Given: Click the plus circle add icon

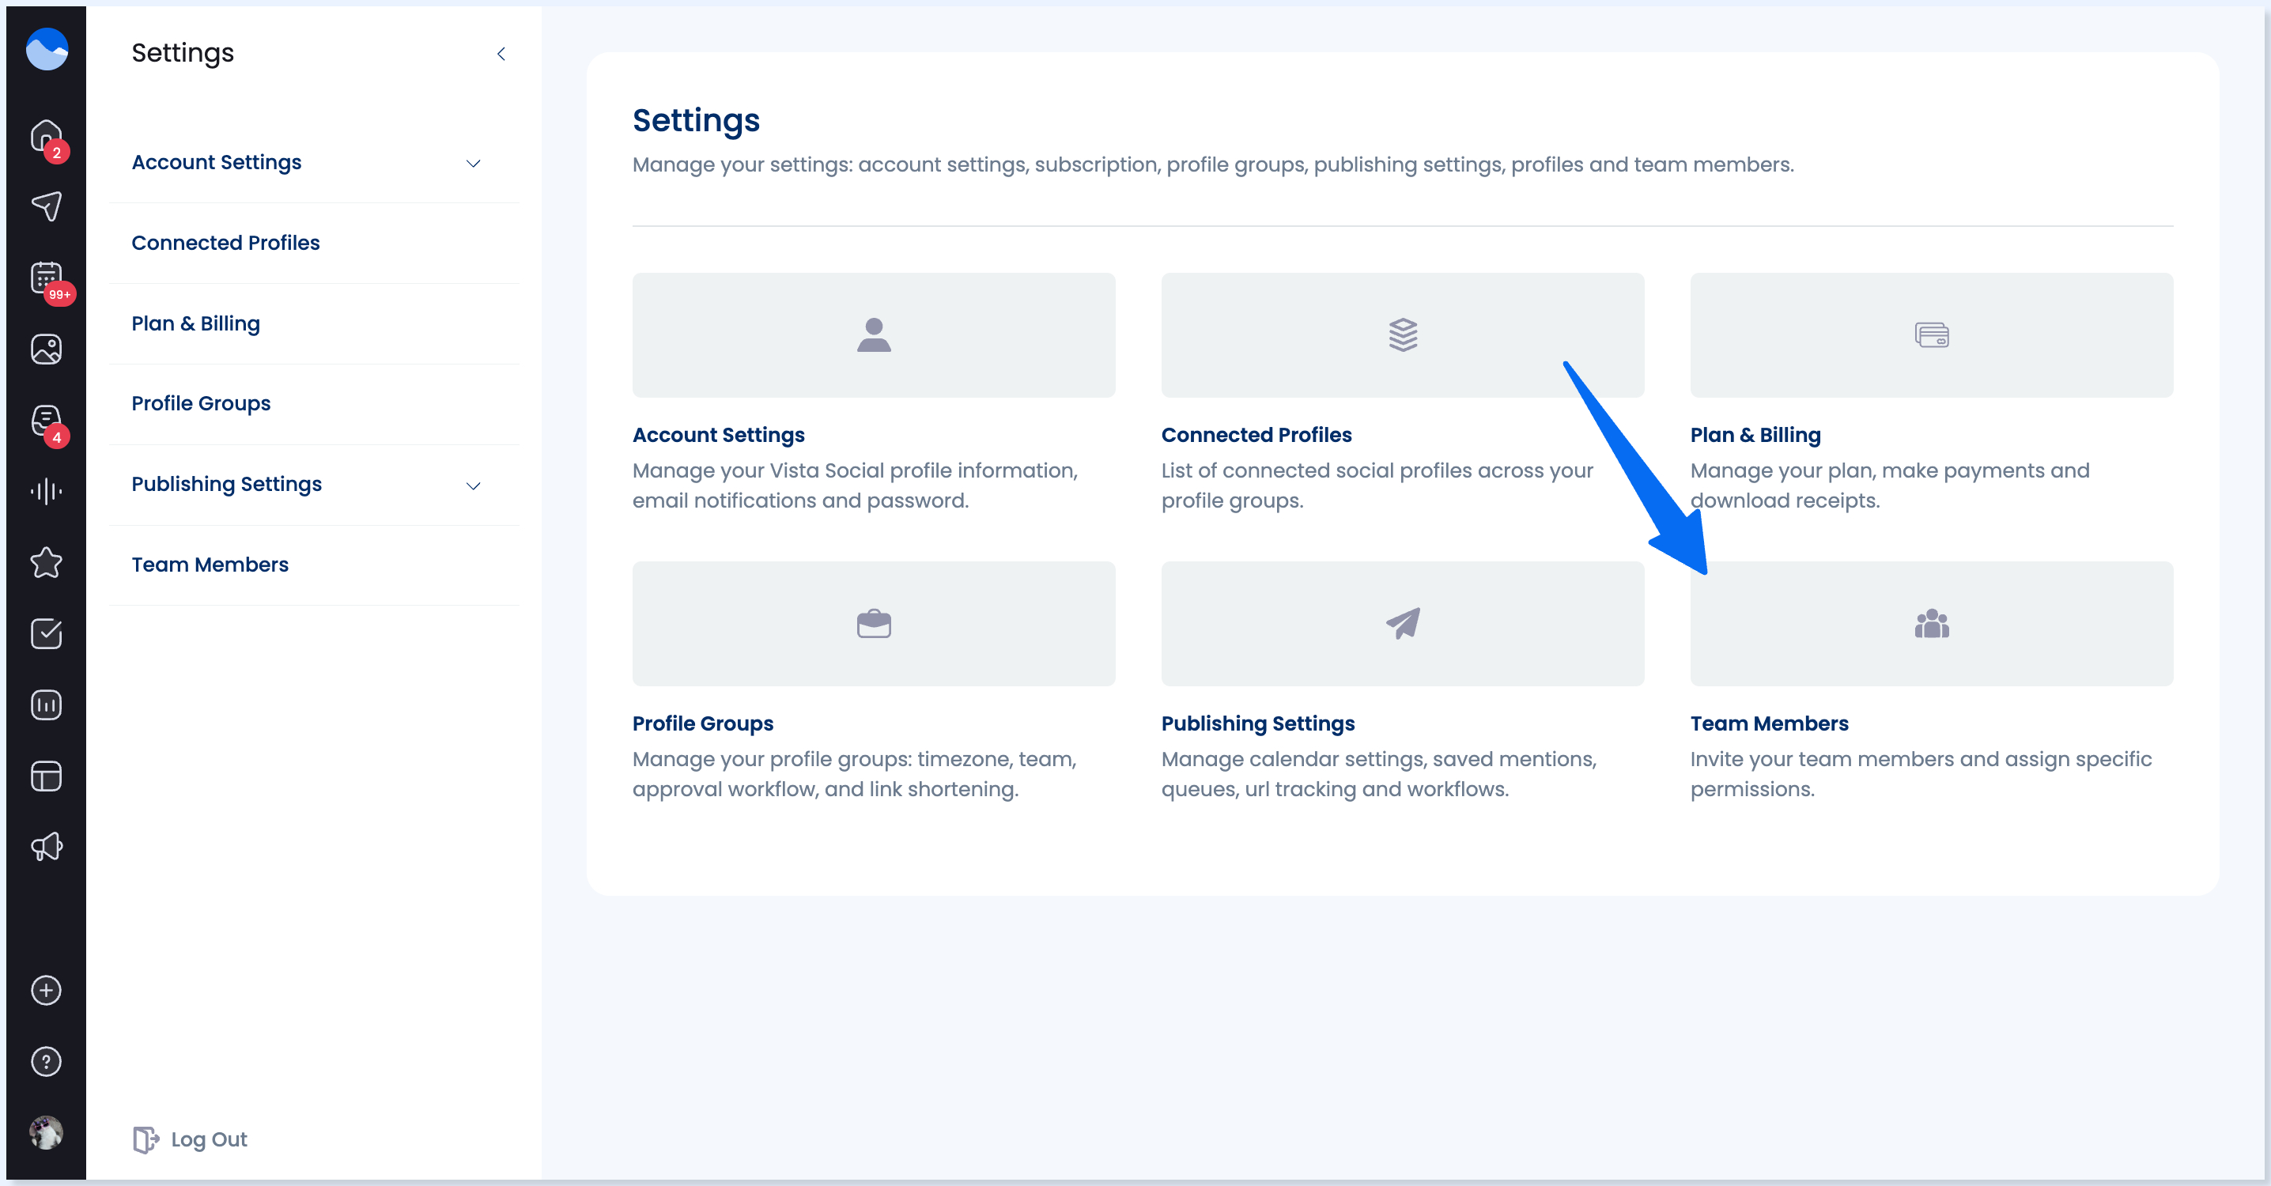Looking at the screenshot, I should 47,990.
